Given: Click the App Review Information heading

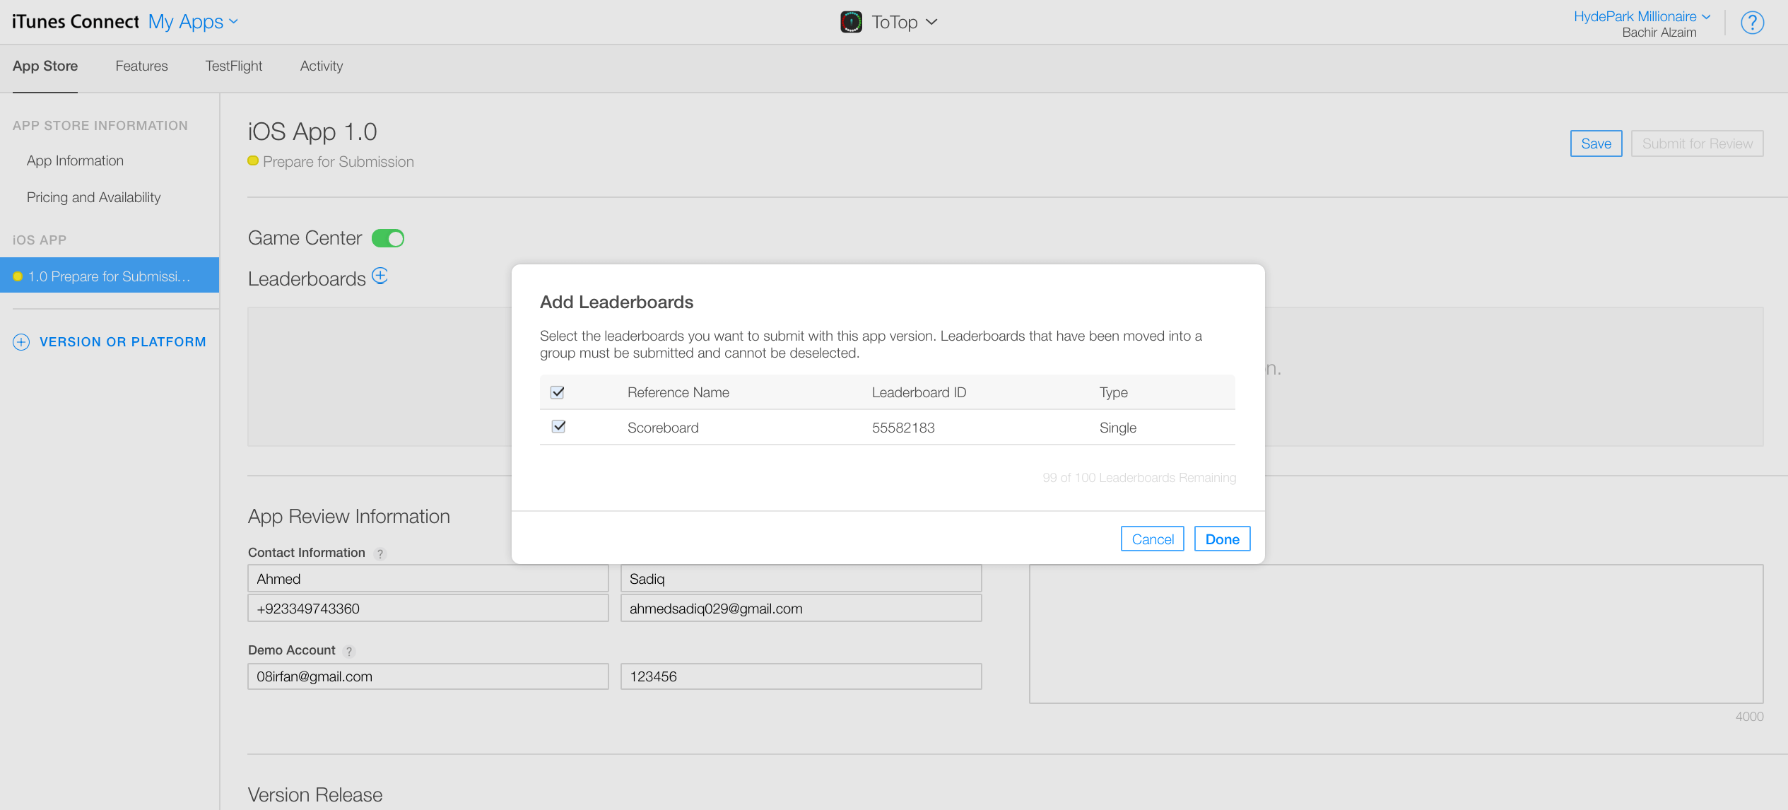Looking at the screenshot, I should pyautogui.click(x=348, y=517).
